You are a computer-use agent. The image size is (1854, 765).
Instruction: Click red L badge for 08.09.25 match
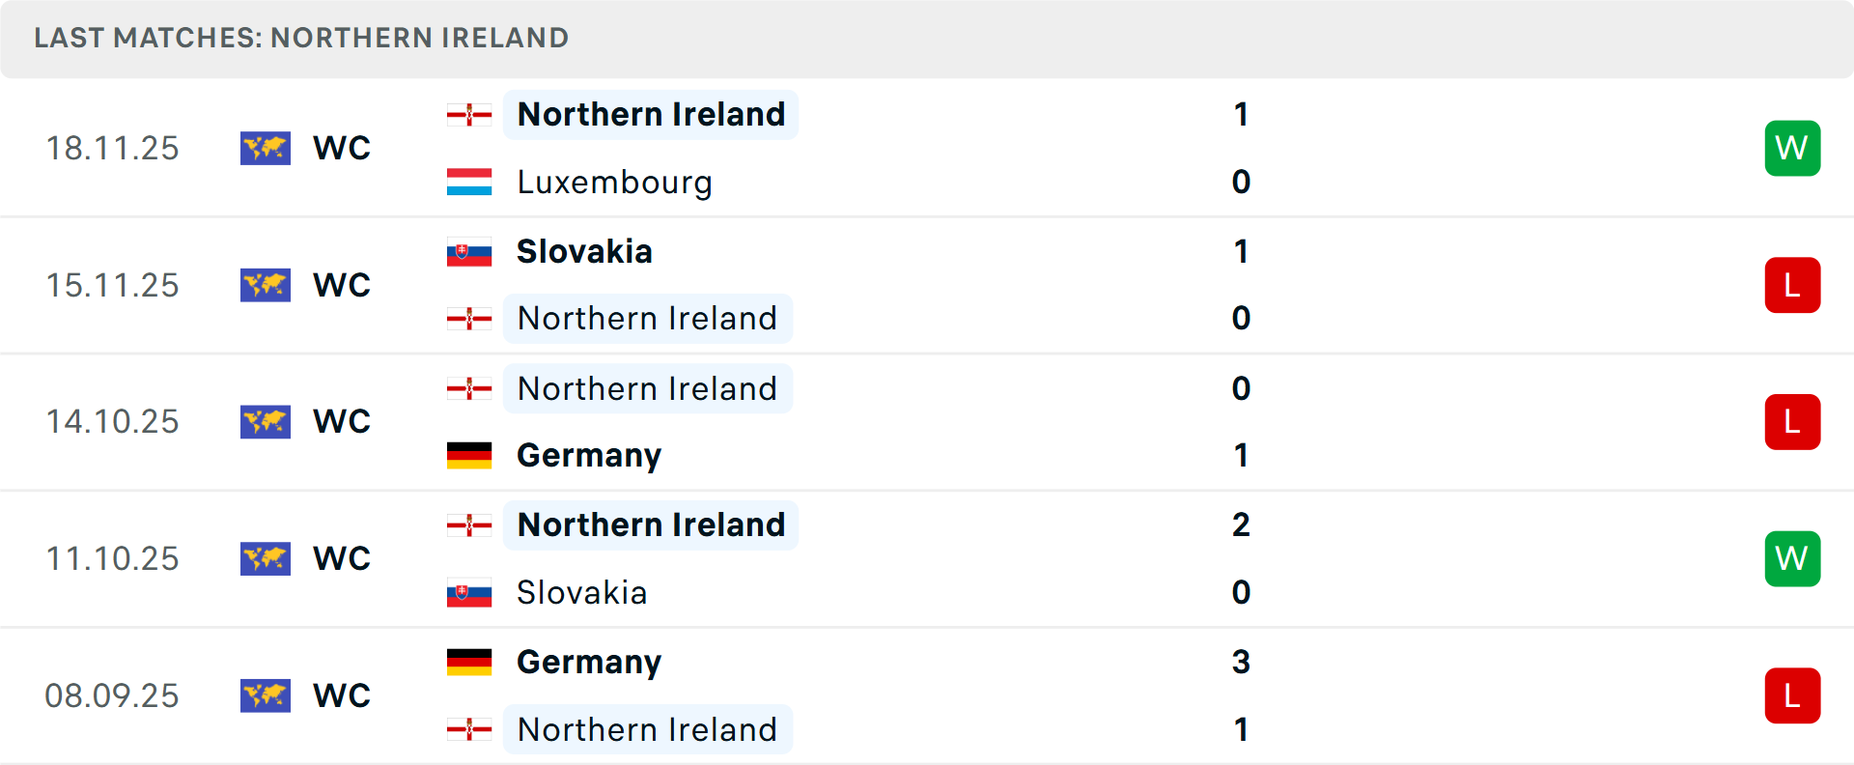pos(1792,695)
